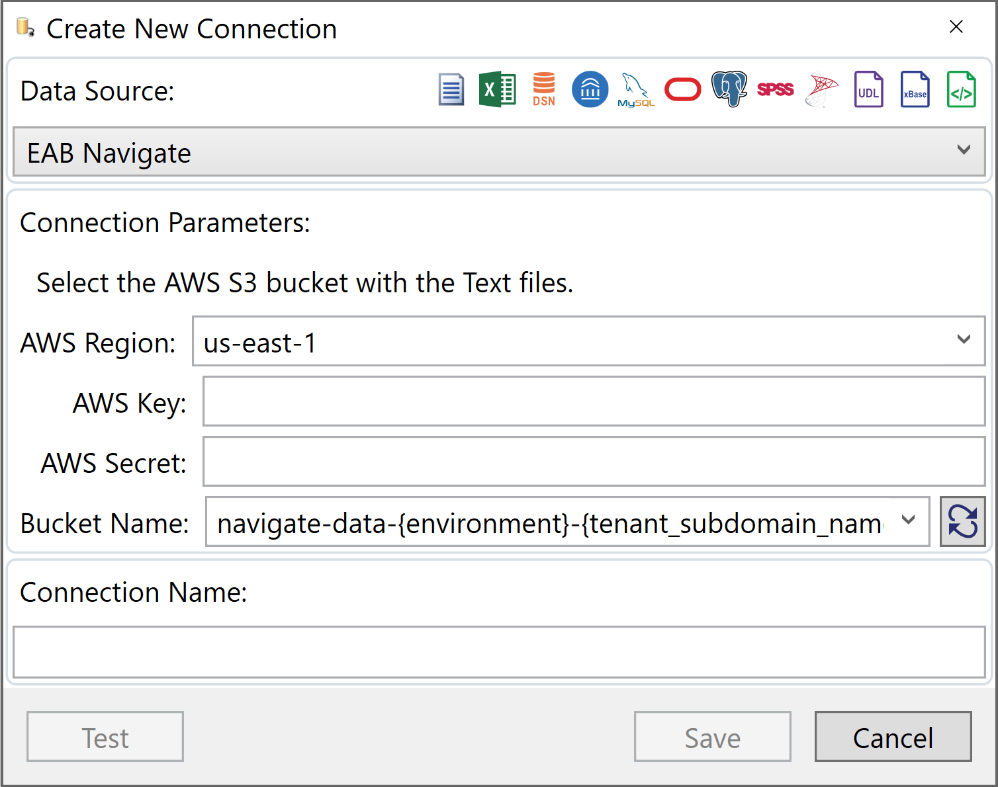Viewport: 998px width, 787px height.
Task: Select the Excel data source icon
Action: pos(498,89)
